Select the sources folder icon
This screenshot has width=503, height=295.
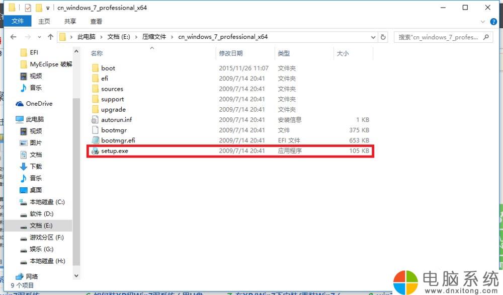(95, 89)
